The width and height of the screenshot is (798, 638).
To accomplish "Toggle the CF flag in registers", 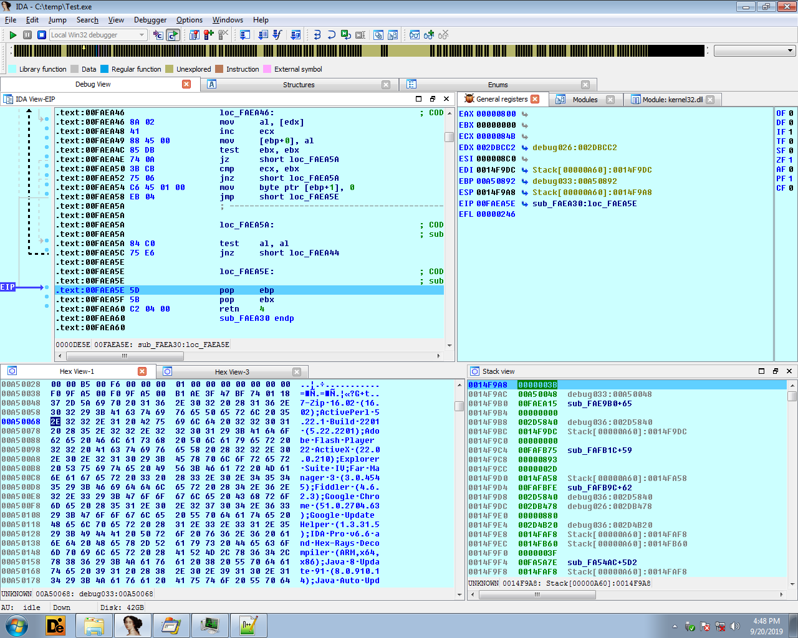I will click(791, 188).
